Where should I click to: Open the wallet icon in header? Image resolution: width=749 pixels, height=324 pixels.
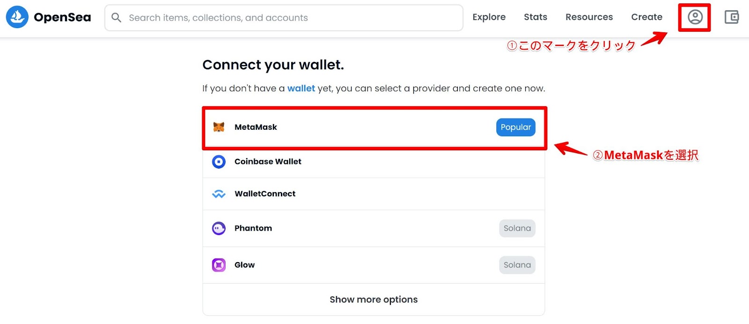[732, 17]
